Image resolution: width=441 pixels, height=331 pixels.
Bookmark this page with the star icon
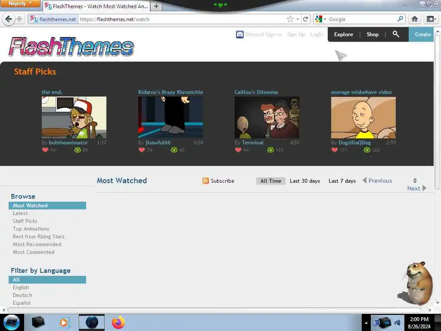pyautogui.click(x=290, y=19)
